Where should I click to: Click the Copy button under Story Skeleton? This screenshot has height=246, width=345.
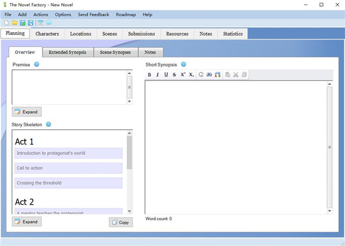[121, 222]
